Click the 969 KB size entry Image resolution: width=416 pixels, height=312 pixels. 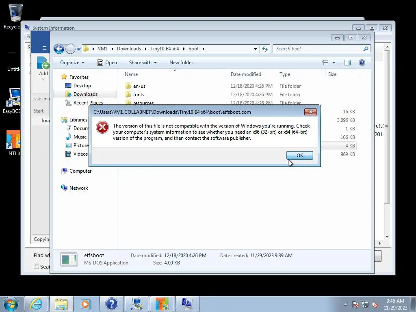point(348,154)
